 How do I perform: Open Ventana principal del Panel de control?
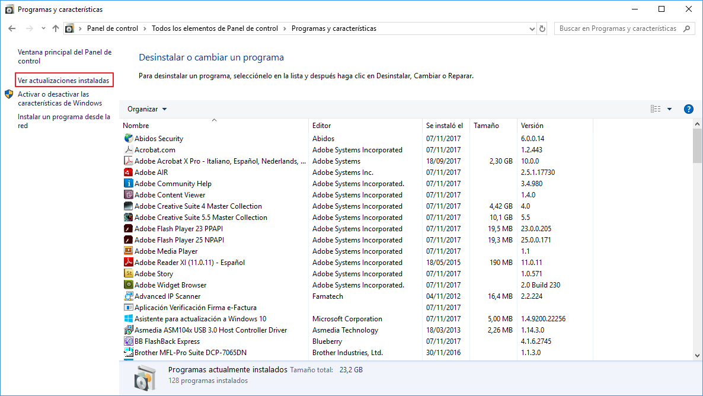click(x=65, y=56)
